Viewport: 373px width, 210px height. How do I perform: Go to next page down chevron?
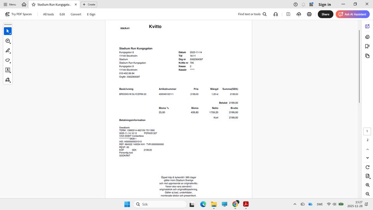tap(368, 158)
